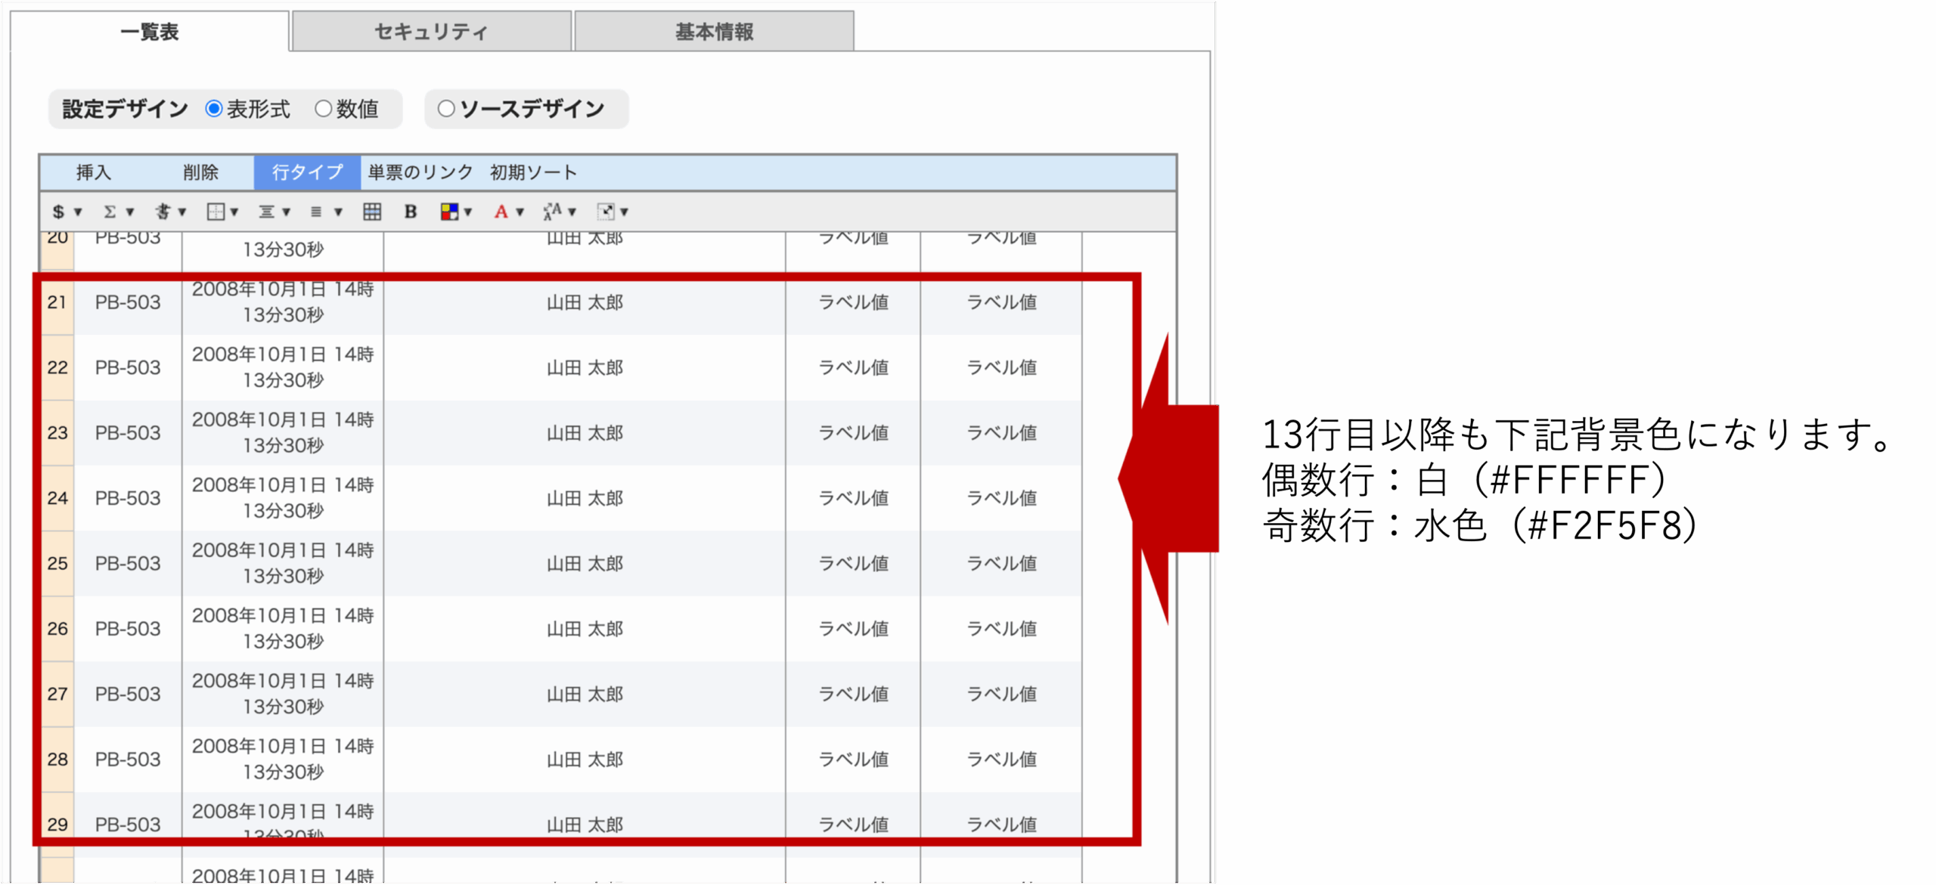Click the second ラベル値 cell in row 22
The height and width of the screenshot is (885, 1936).
click(x=1001, y=367)
